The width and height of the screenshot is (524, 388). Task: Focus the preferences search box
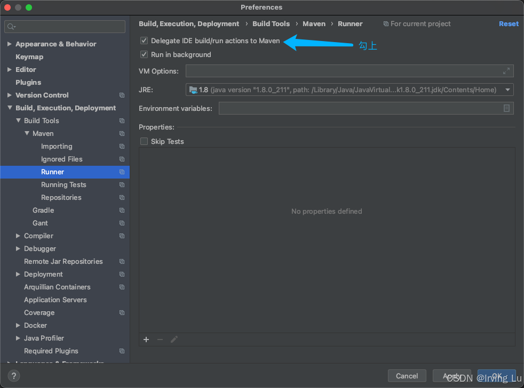[x=65, y=26]
